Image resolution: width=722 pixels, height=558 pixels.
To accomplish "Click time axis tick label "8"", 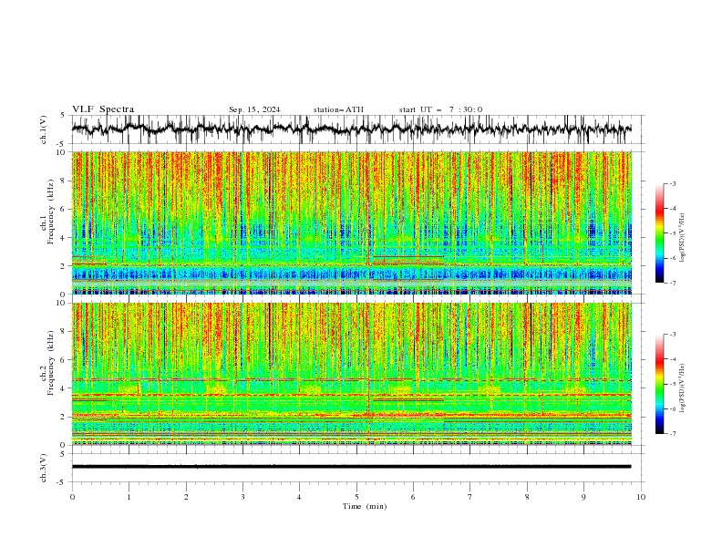I will click(x=527, y=497).
